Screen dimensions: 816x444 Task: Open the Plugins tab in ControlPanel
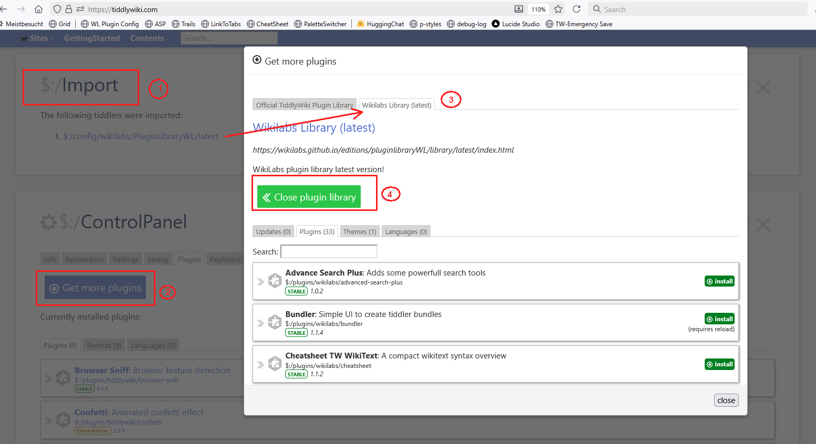[189, 259]
